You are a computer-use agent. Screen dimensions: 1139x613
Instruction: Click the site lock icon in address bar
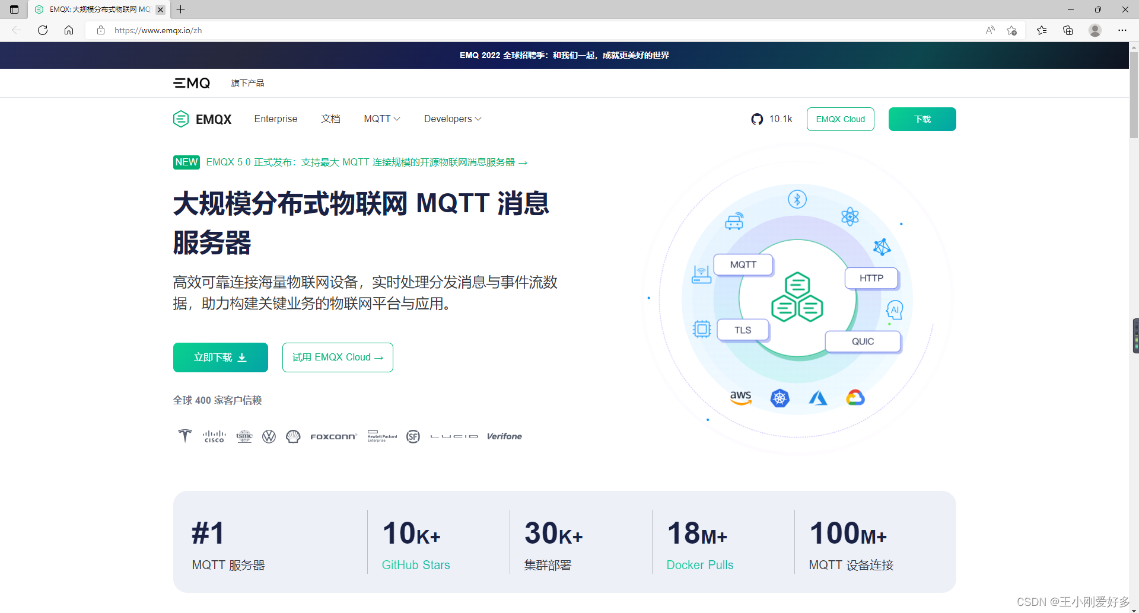[x=101, y=30]
